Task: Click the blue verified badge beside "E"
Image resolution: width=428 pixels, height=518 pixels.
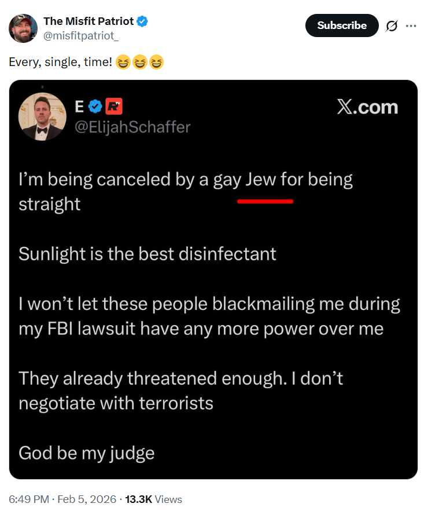Action: pyautogui.click(x=97, y=107)
